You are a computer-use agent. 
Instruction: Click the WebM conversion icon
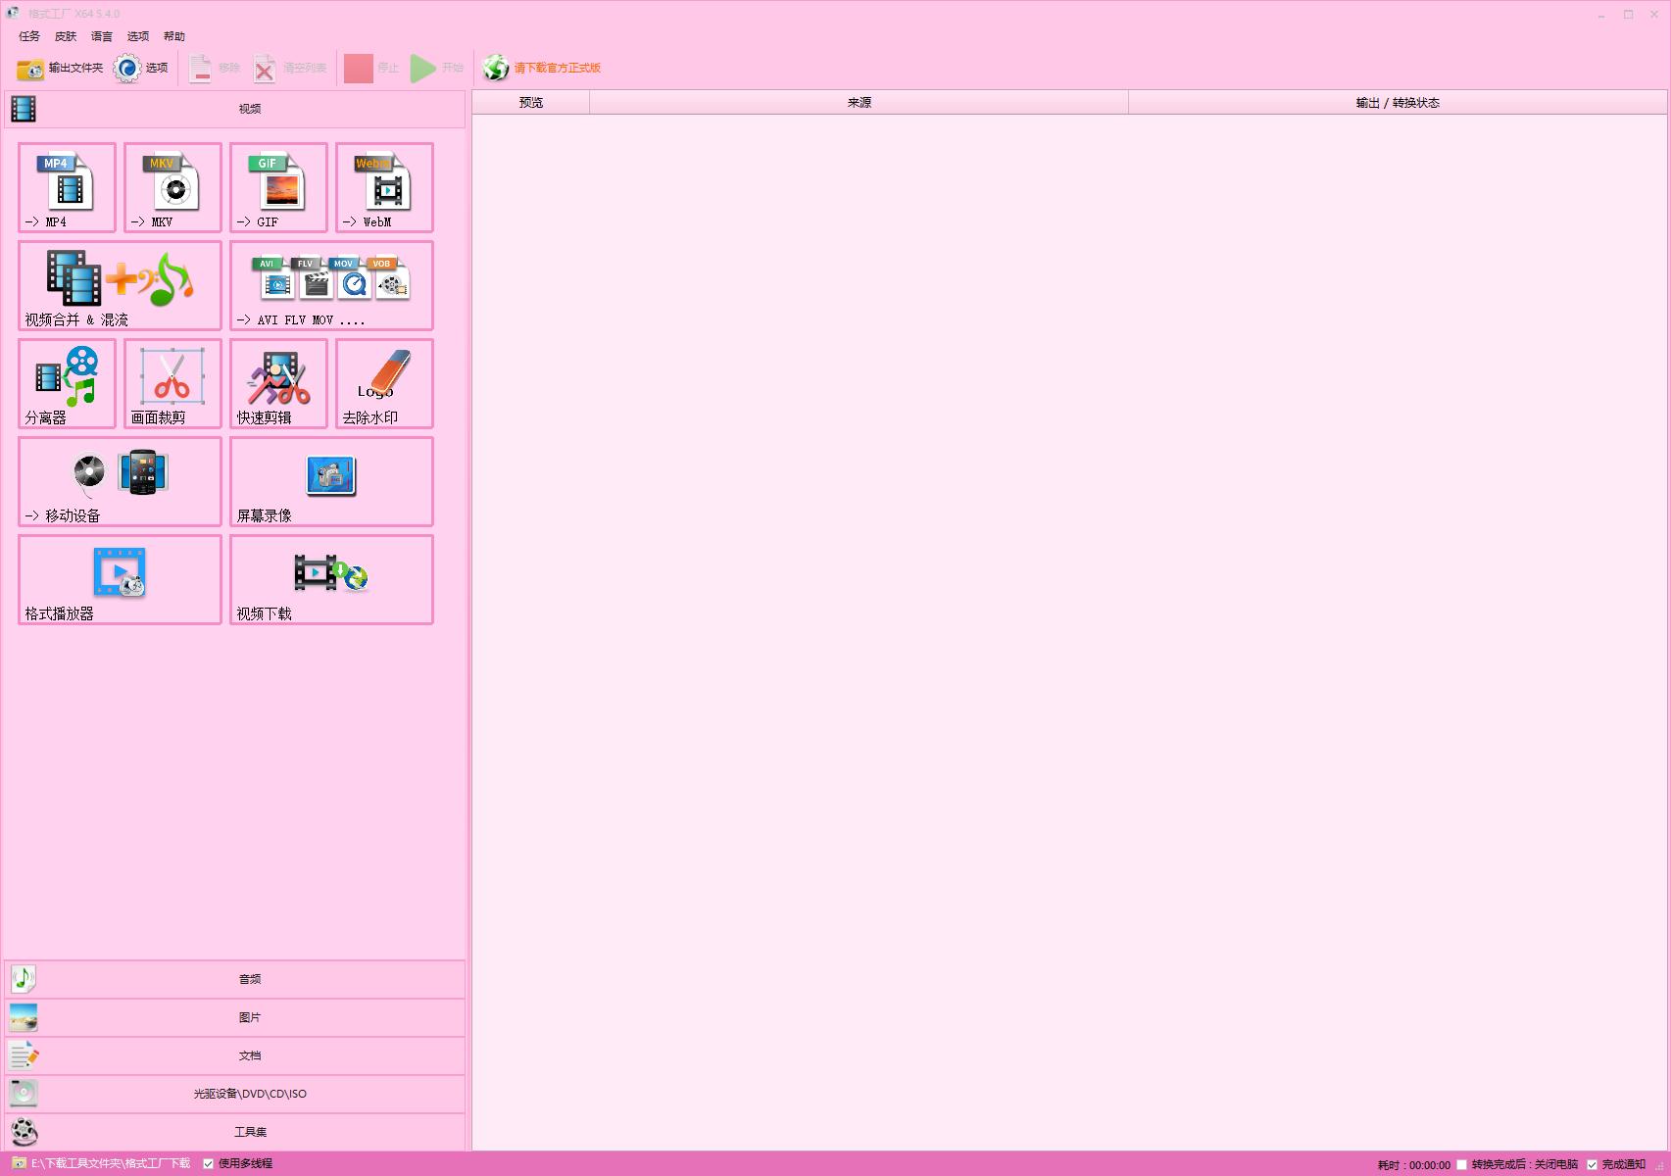tap(384, 187)
